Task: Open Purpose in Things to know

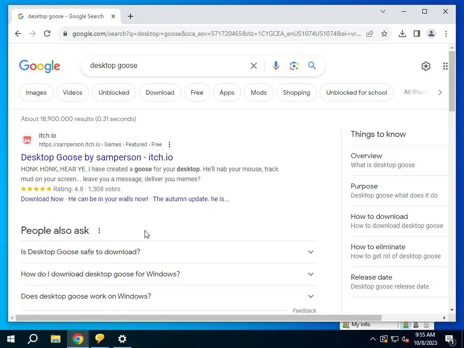Action: [x=399, y=191]
